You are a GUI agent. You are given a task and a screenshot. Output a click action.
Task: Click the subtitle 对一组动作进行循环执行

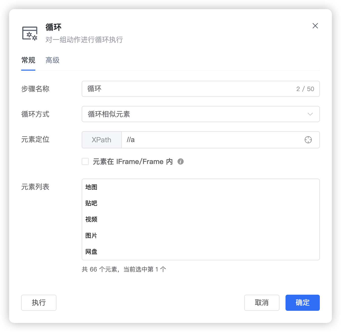point(84,40)
